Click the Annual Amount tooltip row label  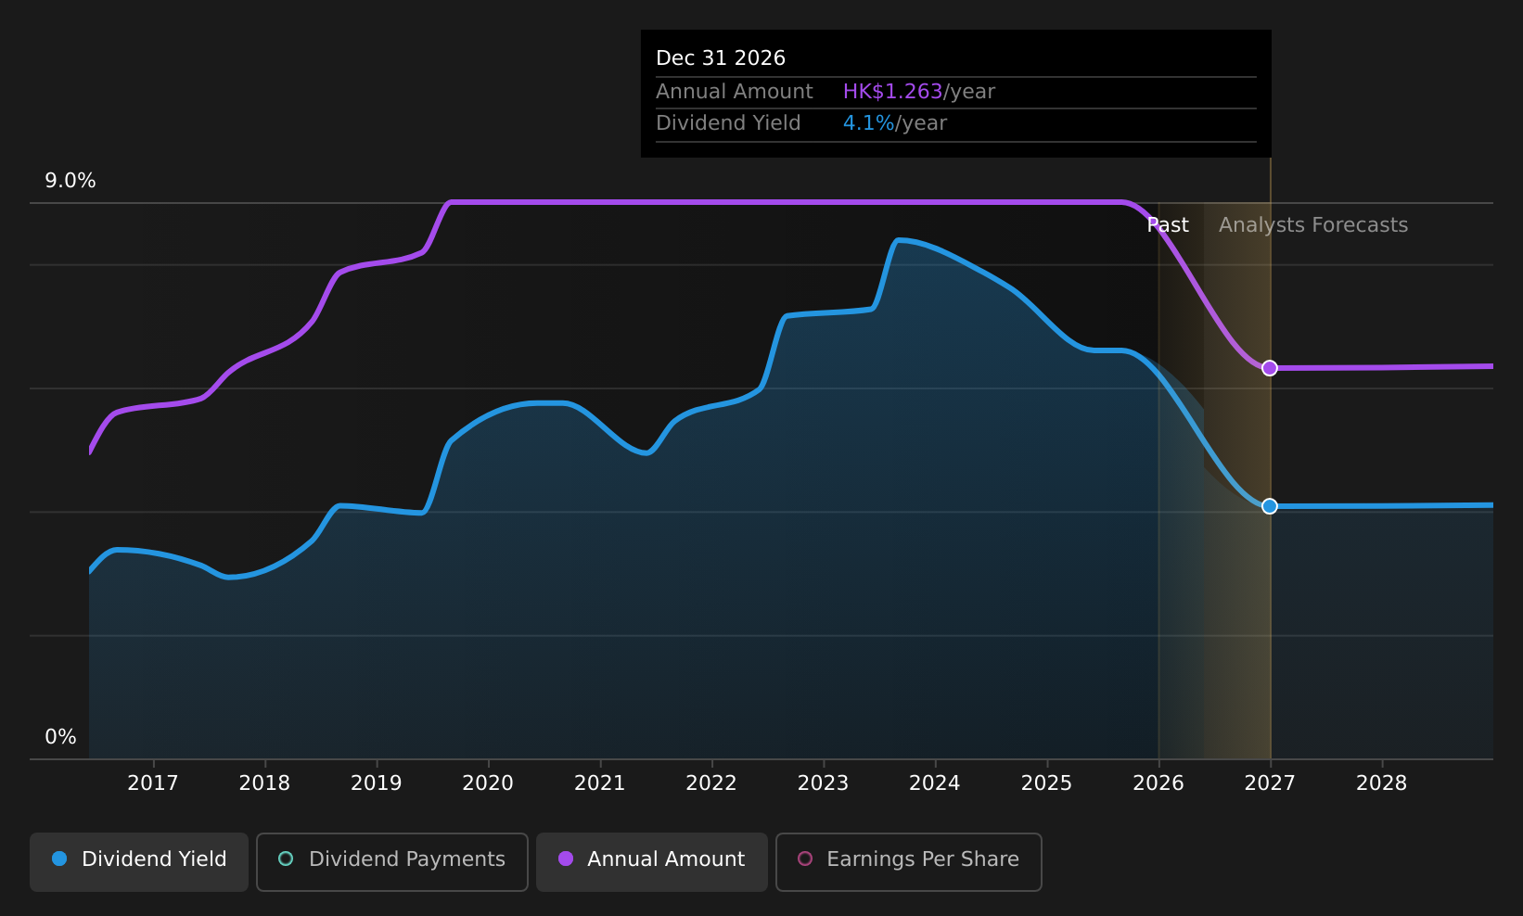coord(735,92)
